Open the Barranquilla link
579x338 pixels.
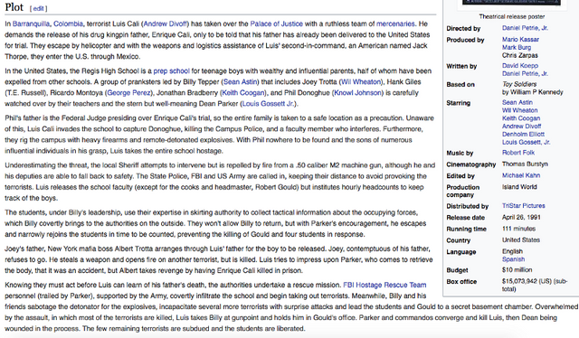[31, 24]
